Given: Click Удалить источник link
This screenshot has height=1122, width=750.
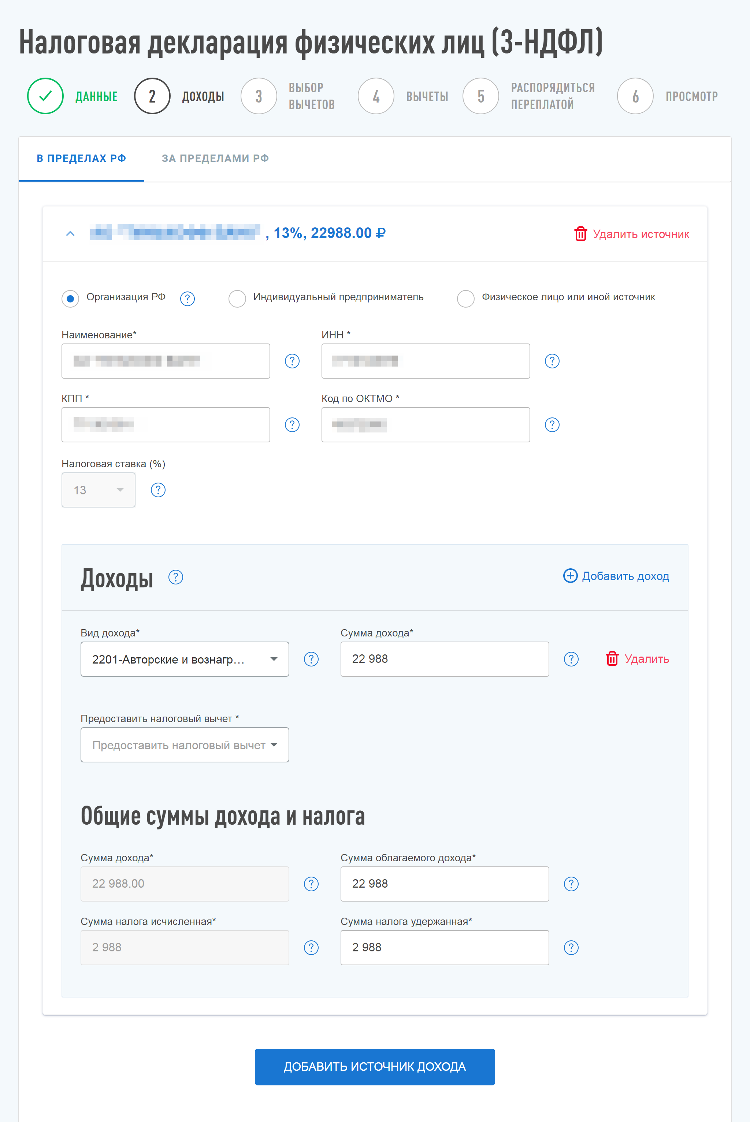Looking at the screenshot, I should [x=641, y=234].
